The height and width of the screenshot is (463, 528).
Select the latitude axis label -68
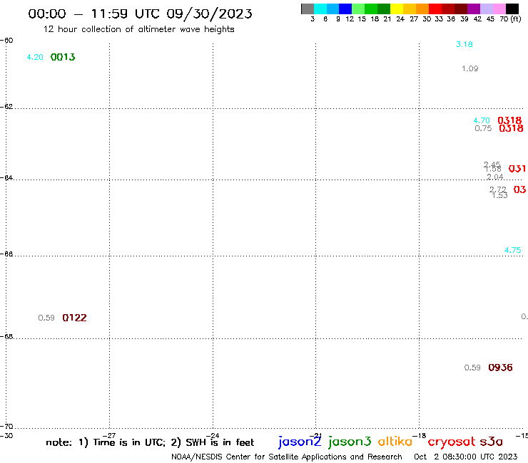click(6, 337)
